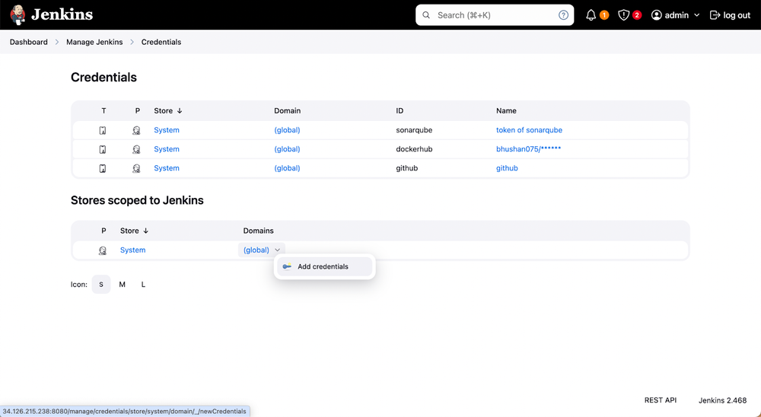Click the provider icon beside System store
Image resolution: width=761 pixels, height=417 pixels.
coord(103,250)
